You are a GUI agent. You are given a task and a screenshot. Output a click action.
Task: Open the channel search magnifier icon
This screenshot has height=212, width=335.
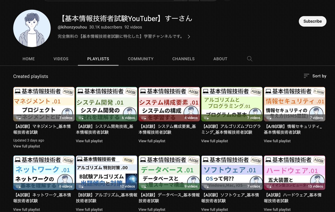[x=250, y=59]
